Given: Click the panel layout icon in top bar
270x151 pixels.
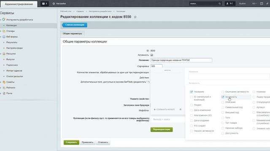Looking at the screenshot, I should pos(262,4).
